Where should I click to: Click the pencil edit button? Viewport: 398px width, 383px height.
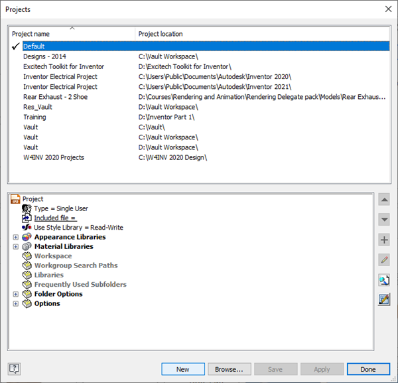(384, 260)
